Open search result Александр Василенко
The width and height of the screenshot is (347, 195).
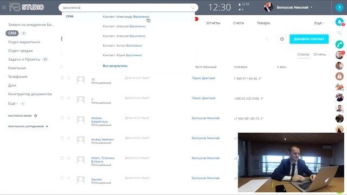click(x=126, y=17)
